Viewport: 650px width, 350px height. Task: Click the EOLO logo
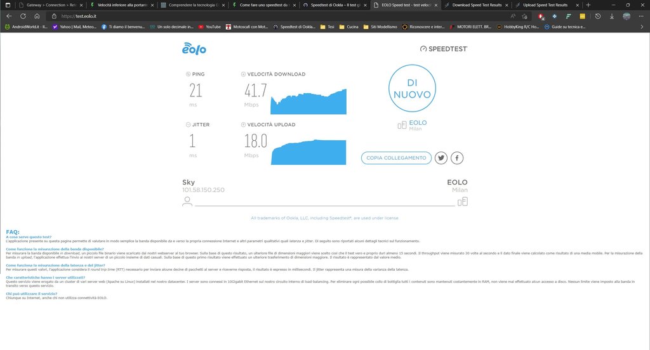pyautogui.click(x=194, y=48)
